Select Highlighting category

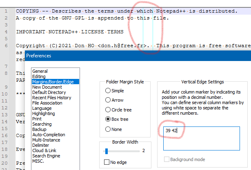pos(44,113)
